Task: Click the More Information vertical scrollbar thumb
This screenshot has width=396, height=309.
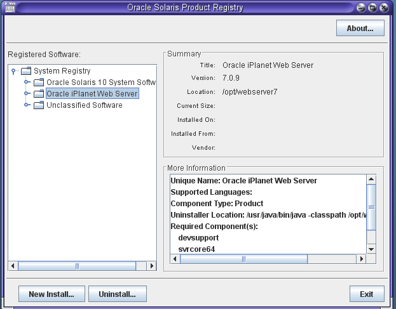Action: [371, 207]
